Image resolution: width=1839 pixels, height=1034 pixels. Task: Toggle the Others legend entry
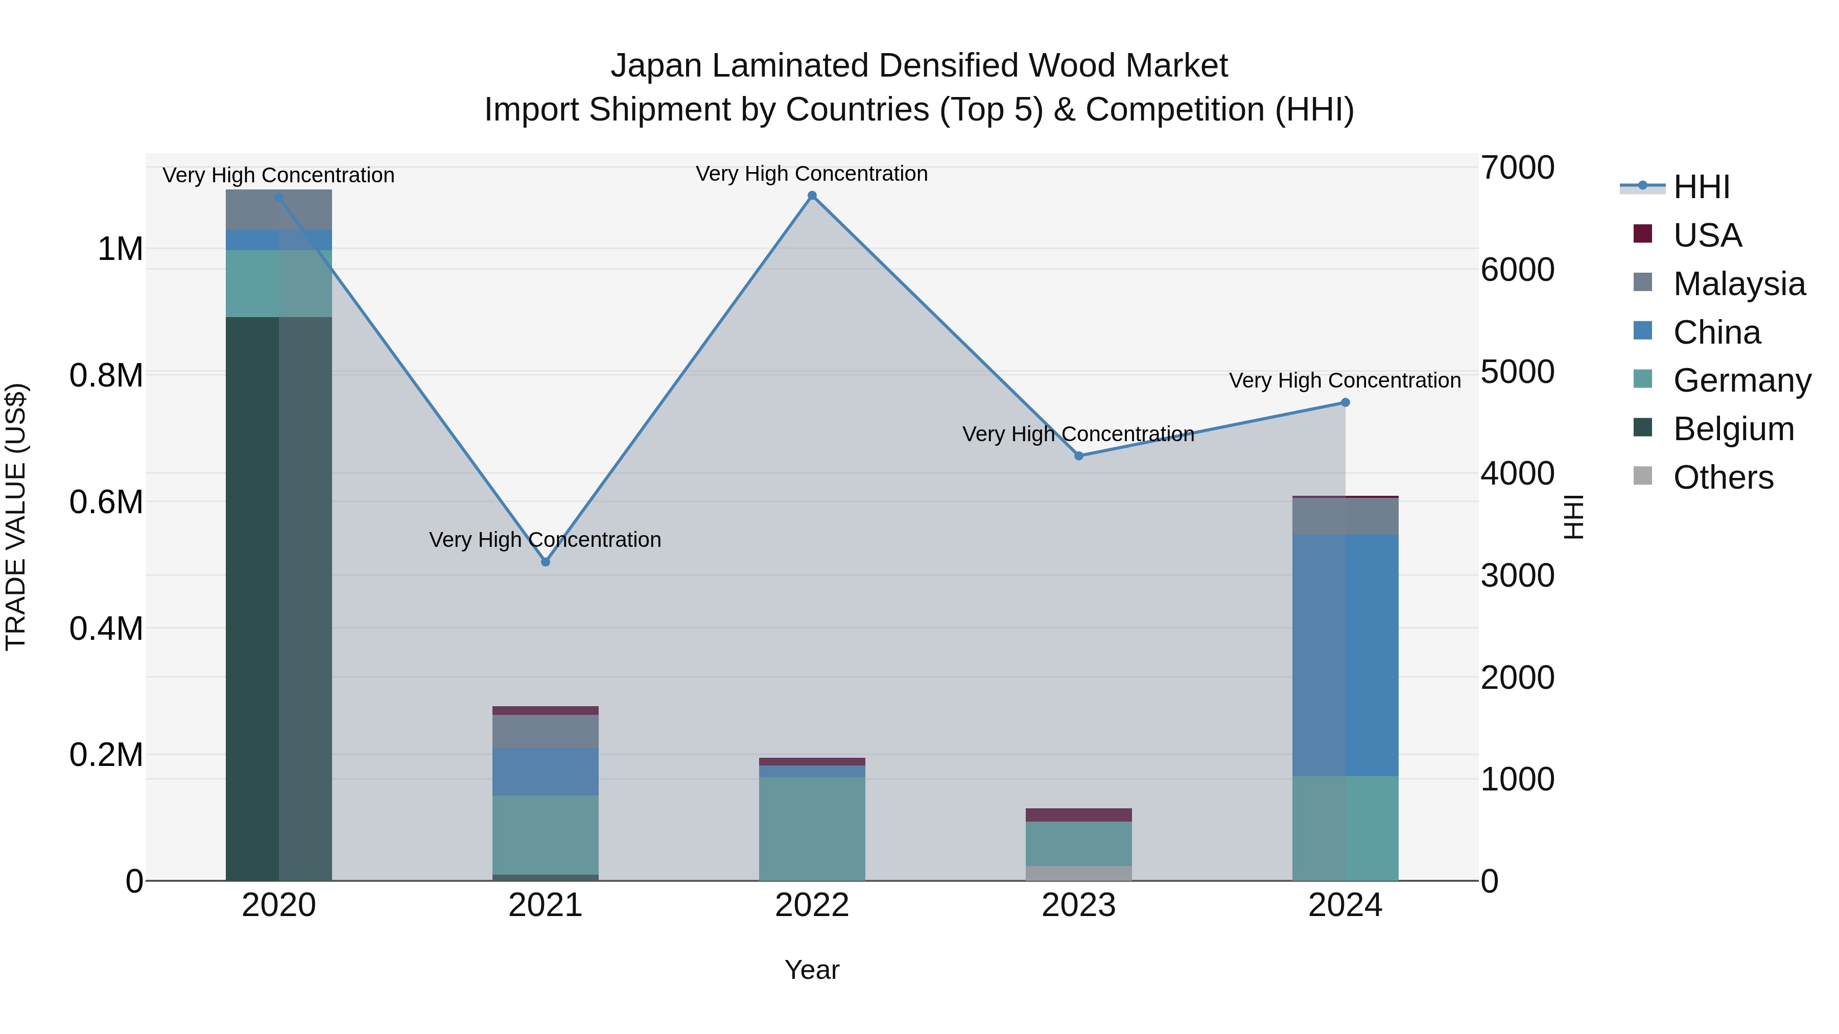click(x=1703, y=477)
